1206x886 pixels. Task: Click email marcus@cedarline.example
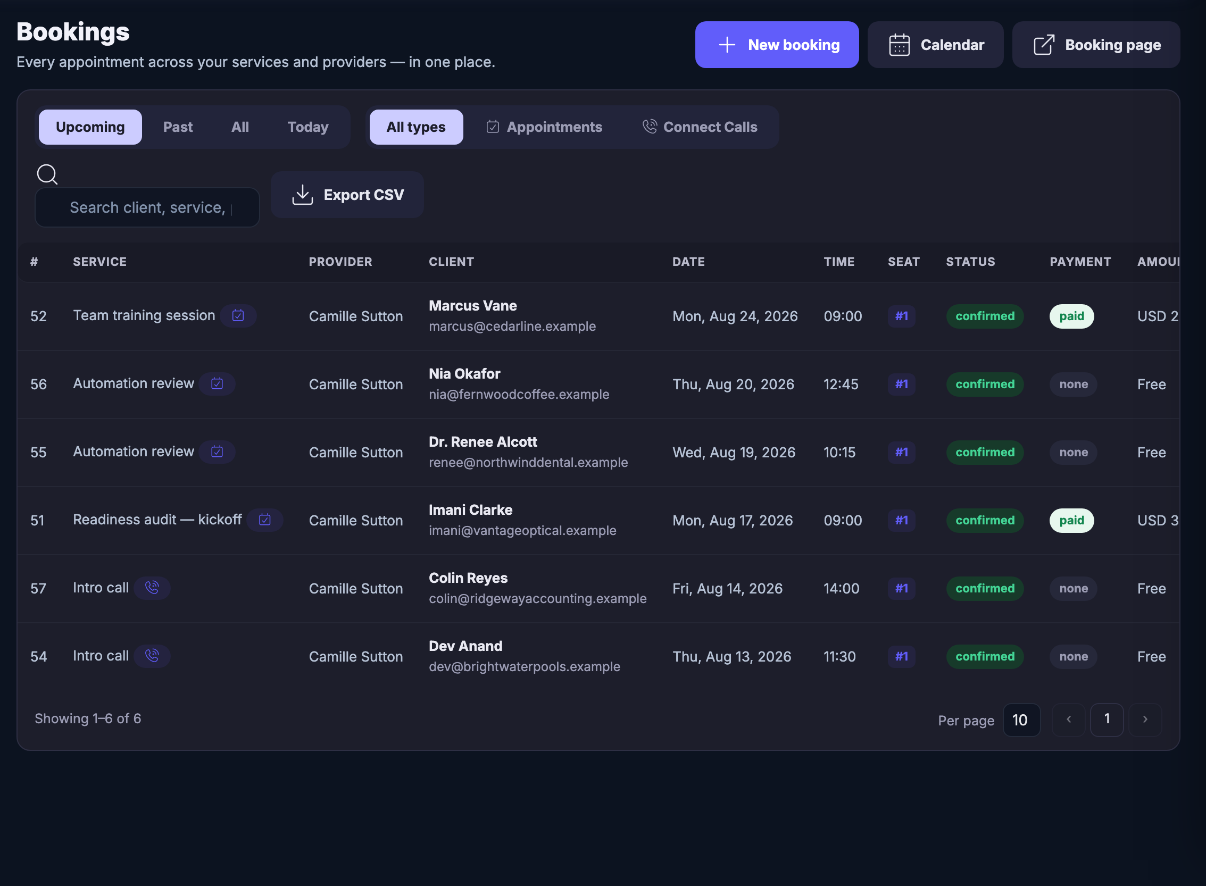(512, 326)
